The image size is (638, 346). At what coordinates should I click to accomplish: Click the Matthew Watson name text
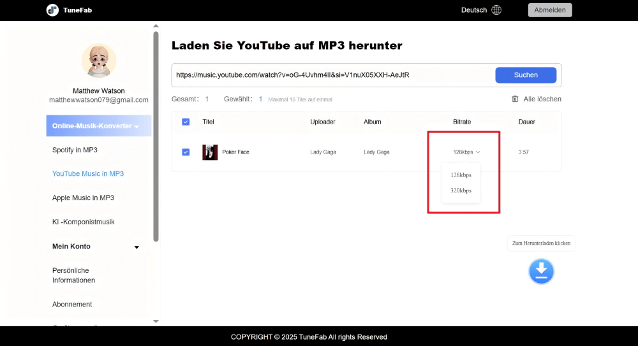(99, 90)
